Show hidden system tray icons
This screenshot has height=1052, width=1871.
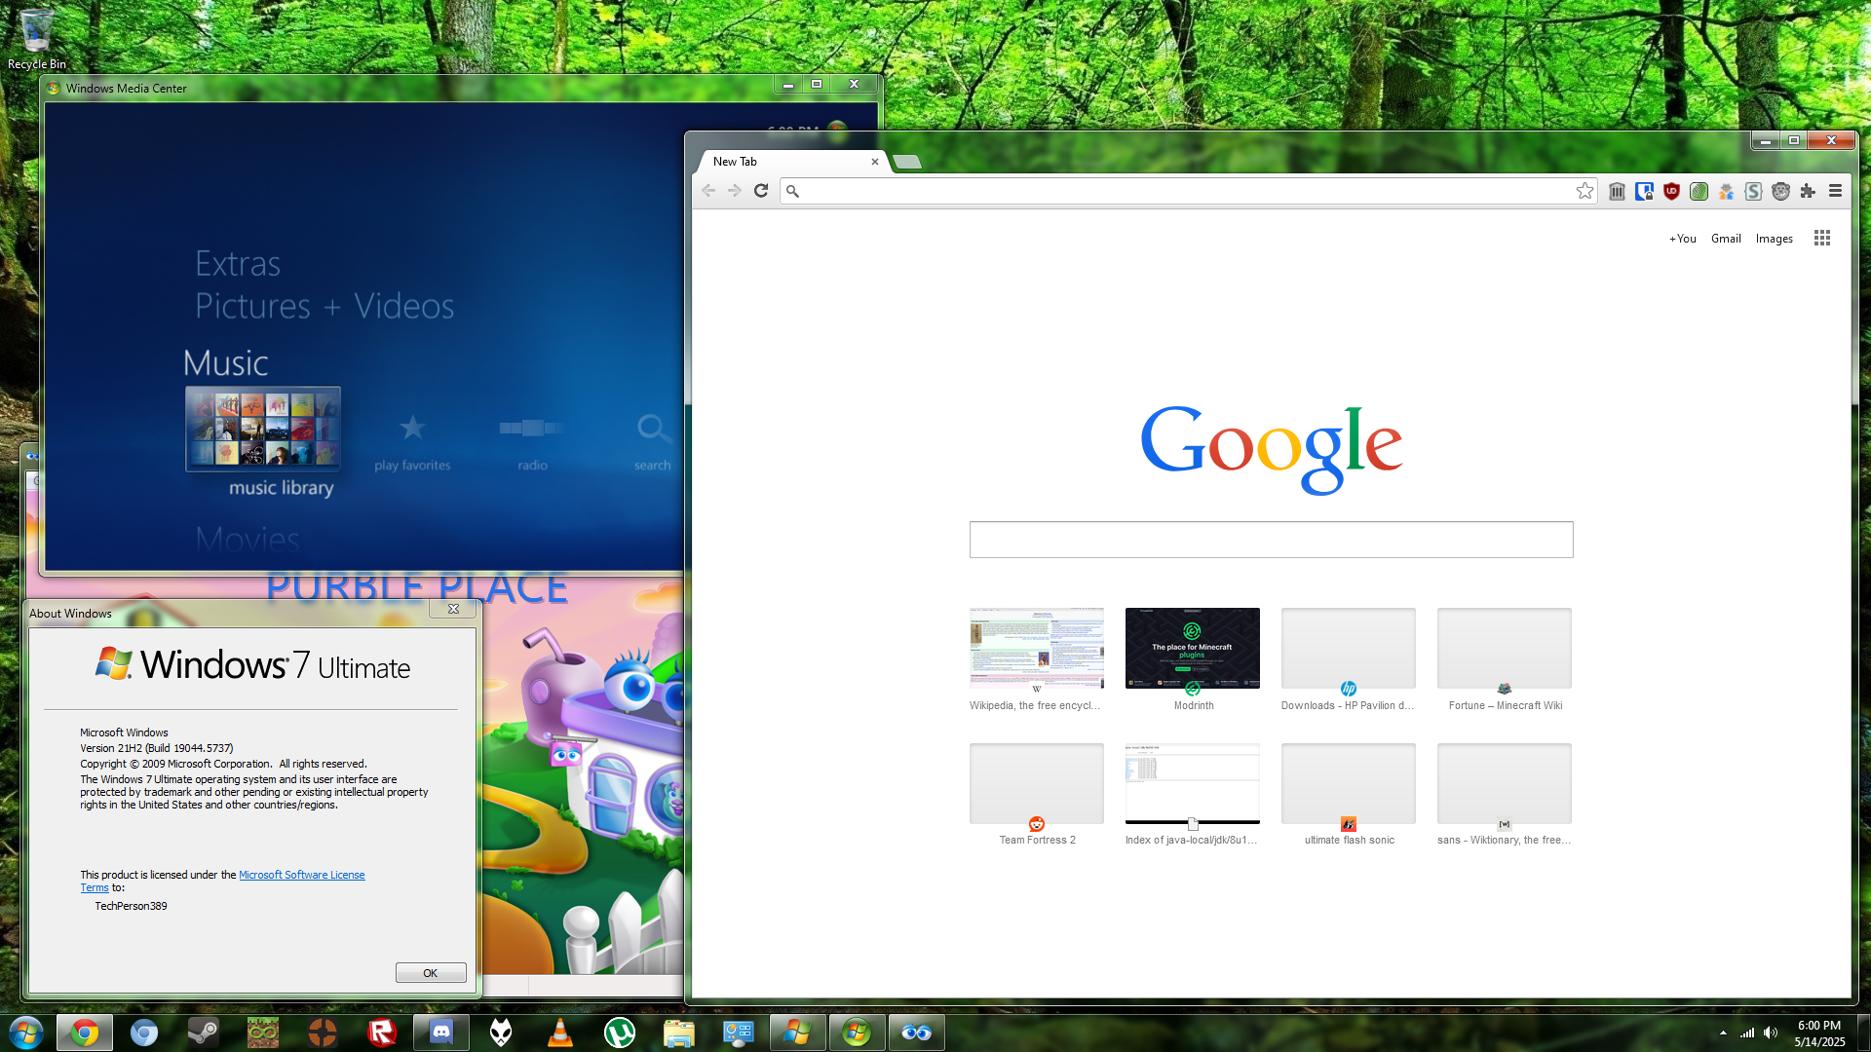(1723, 1033)
